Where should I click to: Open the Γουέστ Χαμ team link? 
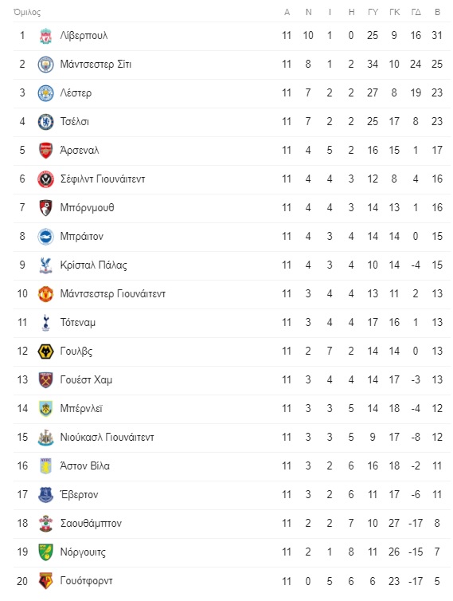click(86, 380)
